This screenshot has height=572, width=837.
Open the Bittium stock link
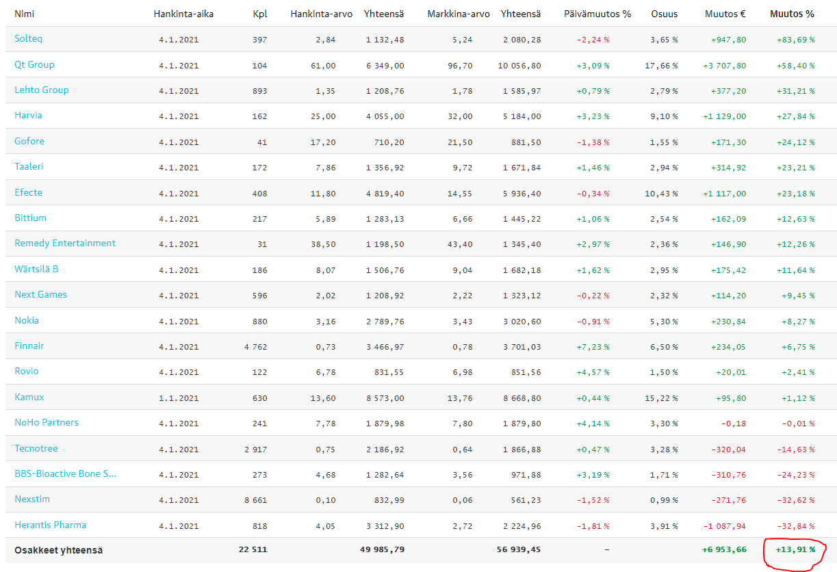tap(30, 218)
